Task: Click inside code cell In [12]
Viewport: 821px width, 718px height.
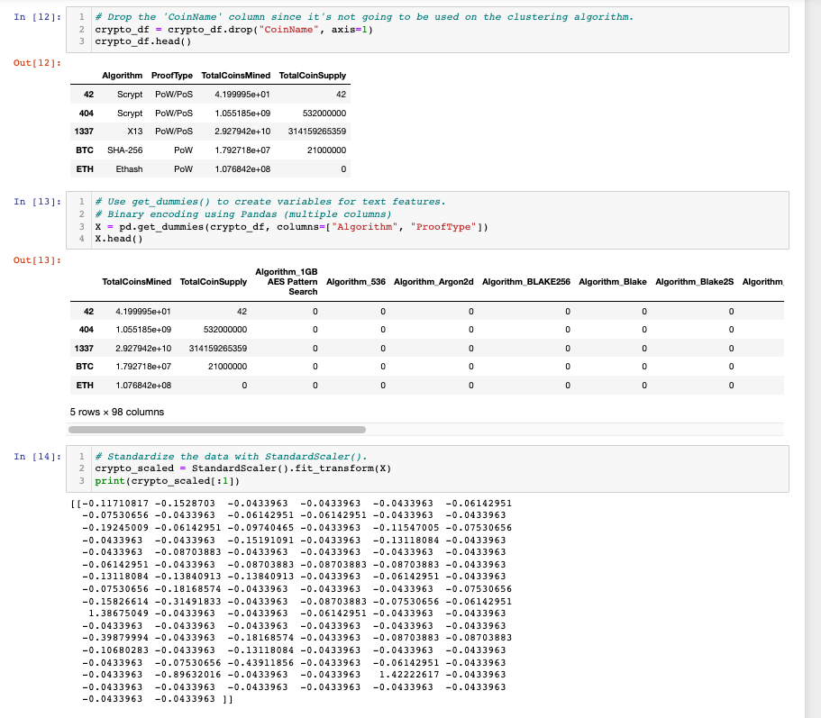Action: tap(427, 30)
